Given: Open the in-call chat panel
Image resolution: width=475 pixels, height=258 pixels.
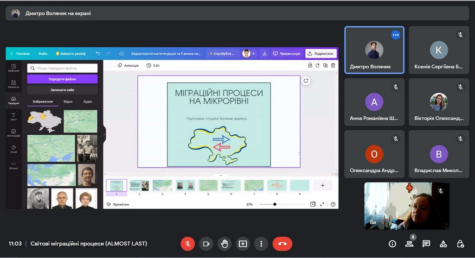Looking at the screenshot, I should tap(426, 244).
